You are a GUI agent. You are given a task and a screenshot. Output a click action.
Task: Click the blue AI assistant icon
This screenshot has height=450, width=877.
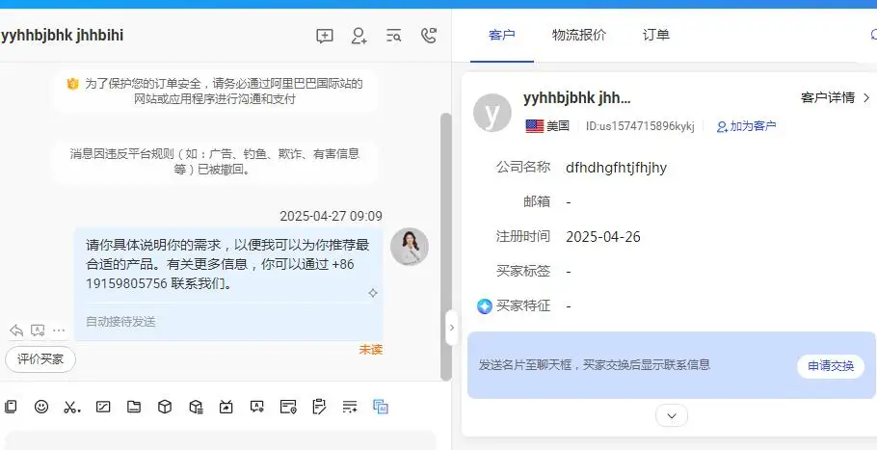tap(381, 407)
